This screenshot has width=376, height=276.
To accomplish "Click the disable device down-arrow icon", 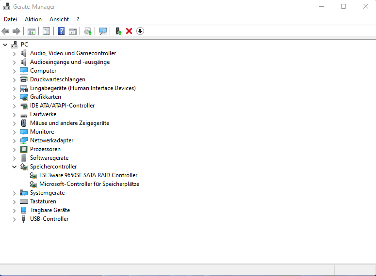I will 140,31.
